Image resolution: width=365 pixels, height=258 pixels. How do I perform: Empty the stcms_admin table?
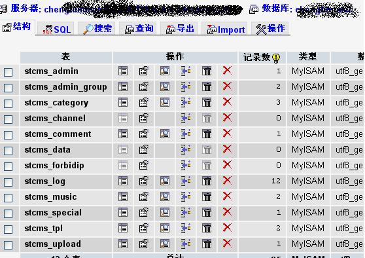[207, 71]
